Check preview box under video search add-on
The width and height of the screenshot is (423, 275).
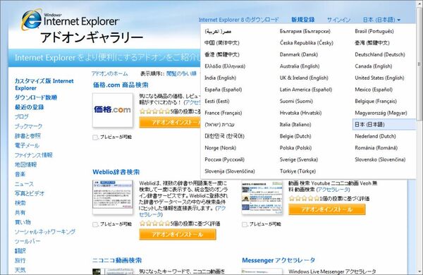245,224
